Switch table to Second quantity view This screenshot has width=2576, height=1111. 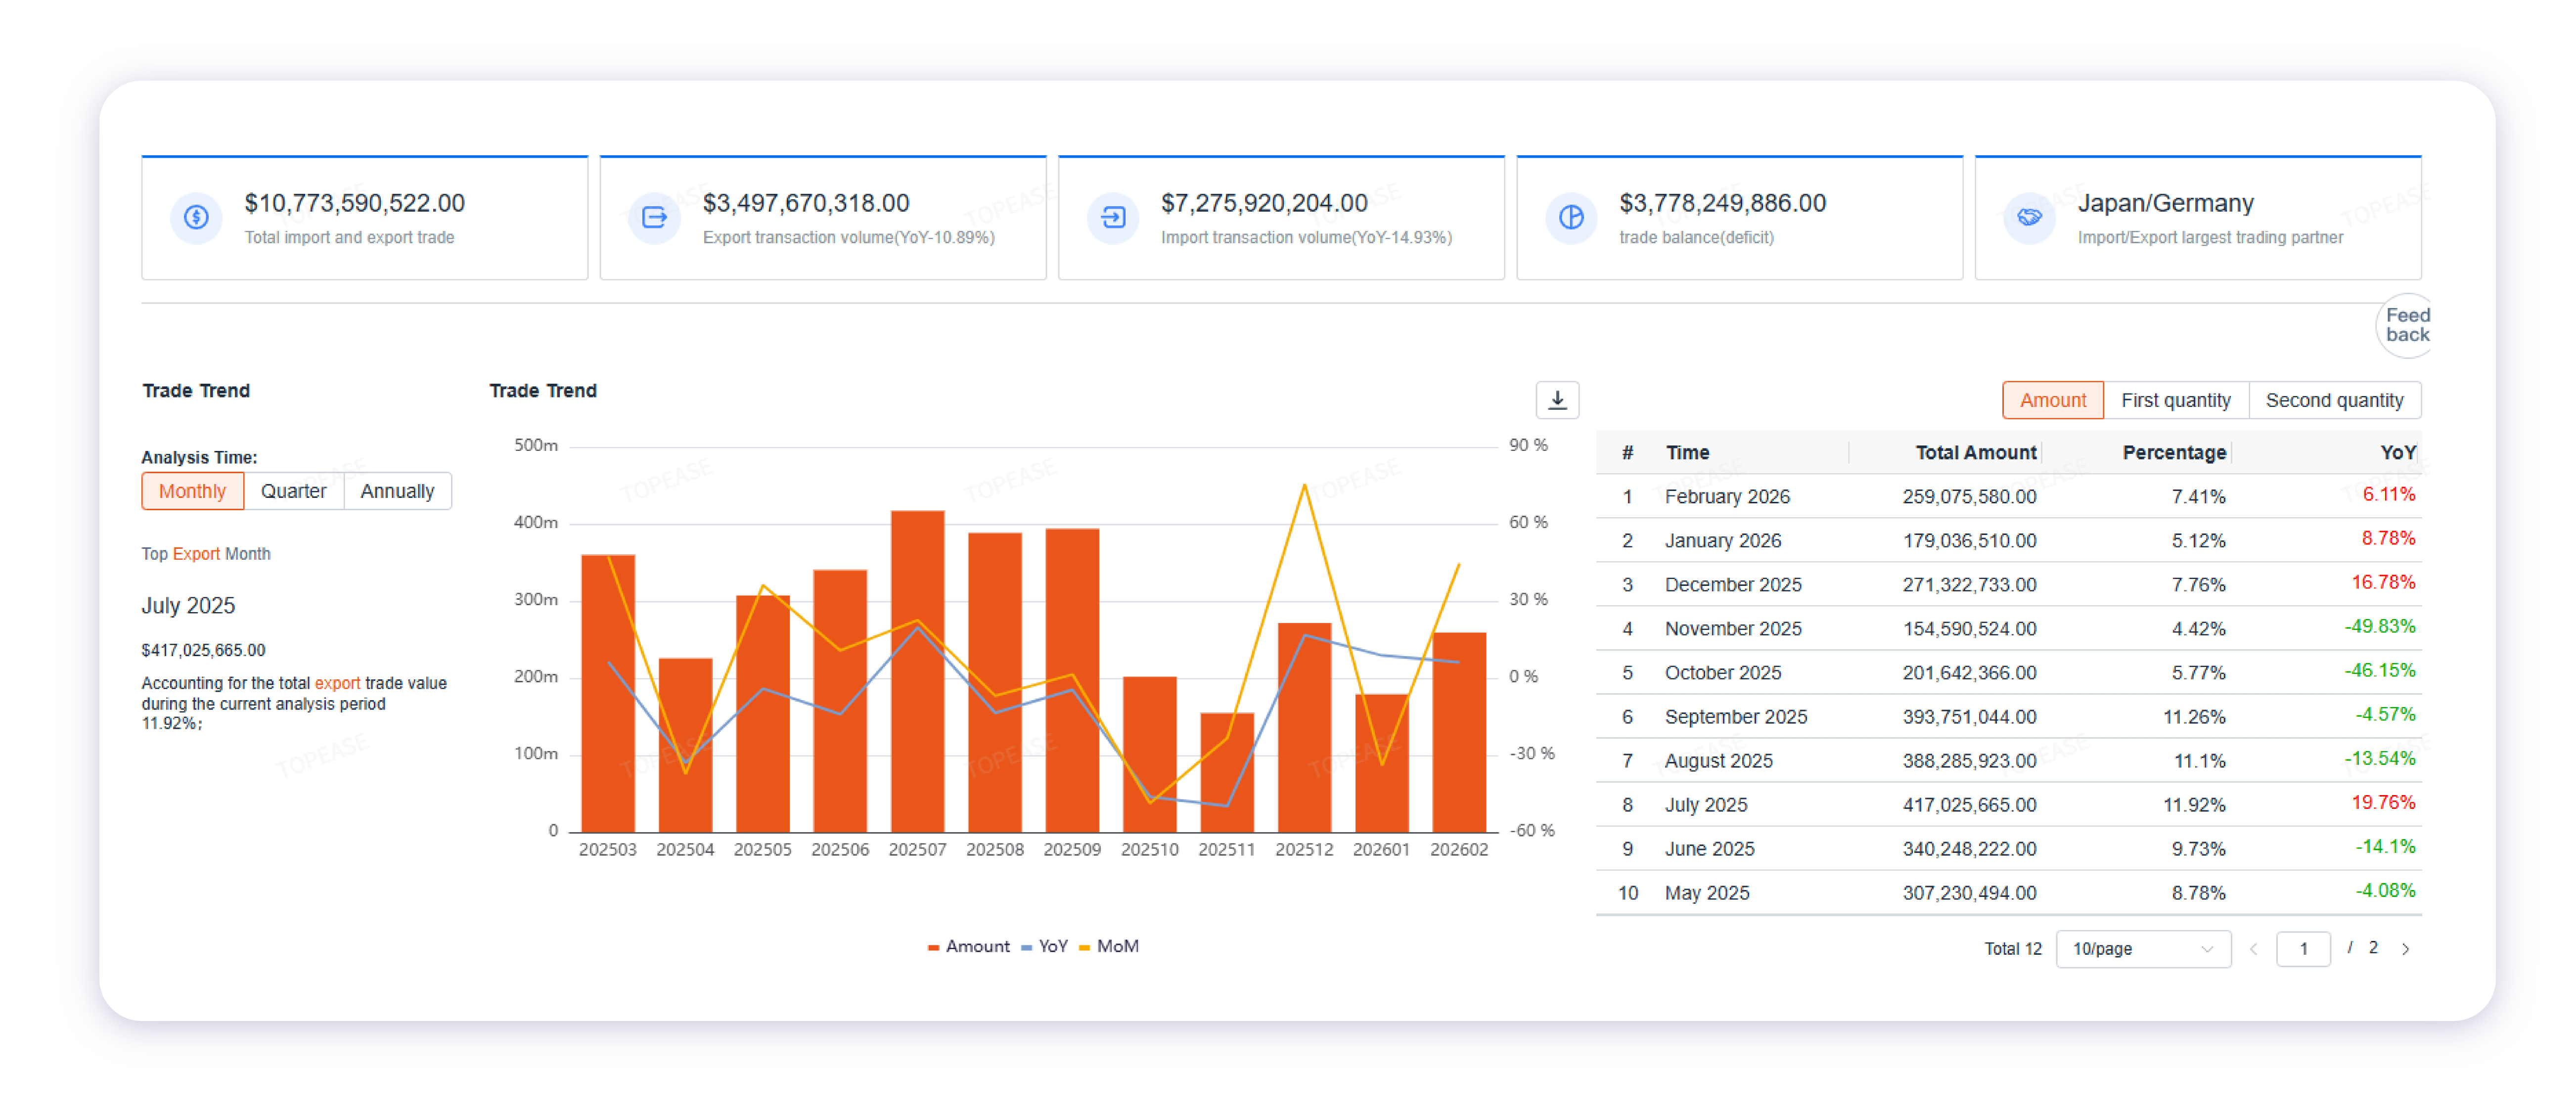pos(2334,400)
